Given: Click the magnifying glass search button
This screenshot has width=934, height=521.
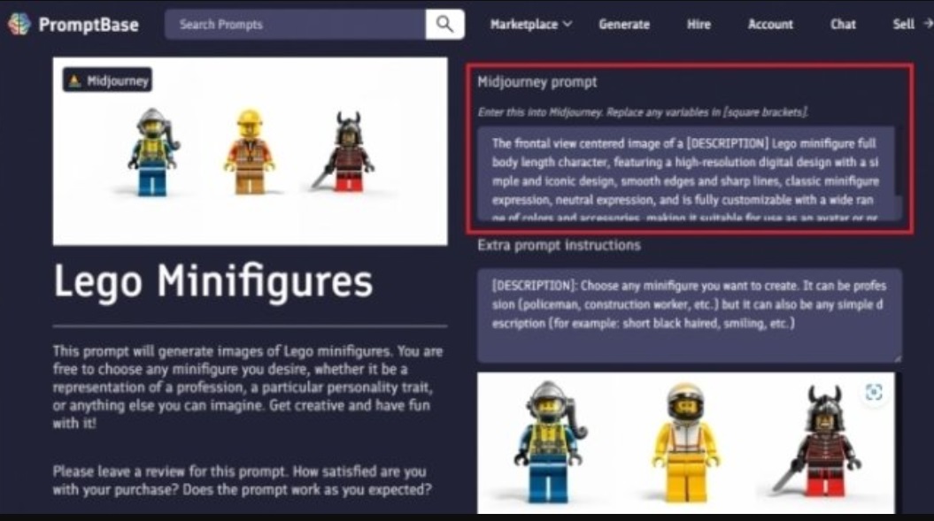Looking at the screenshot, I should (x=445, y=25).
